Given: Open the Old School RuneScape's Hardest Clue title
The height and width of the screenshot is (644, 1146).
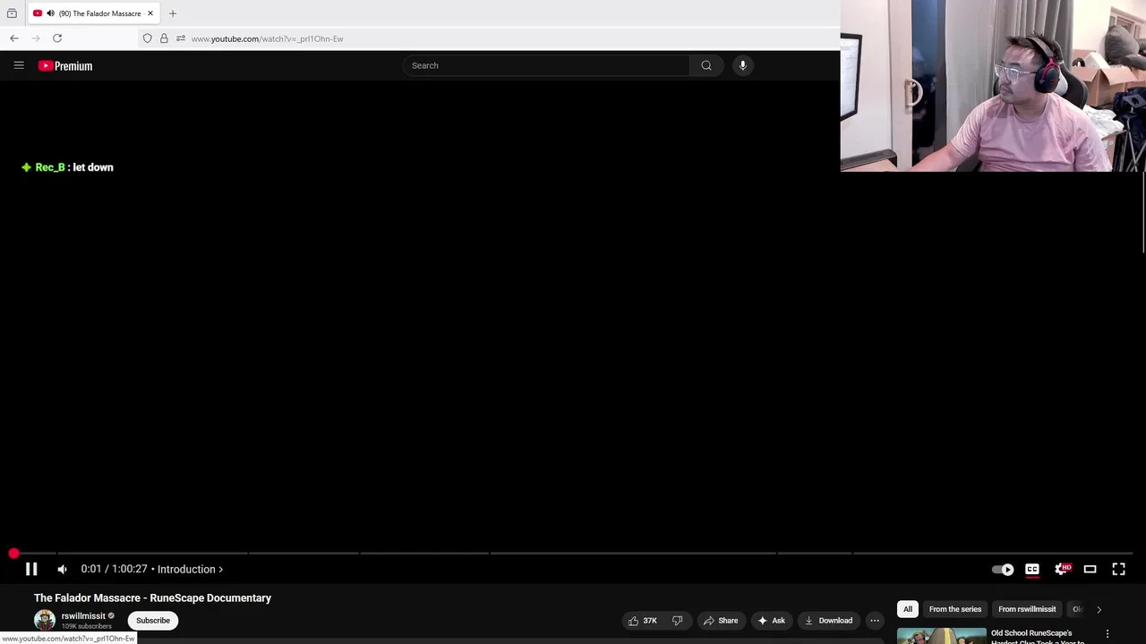Looking at the screenshot, I should (x=1039, y=637).
